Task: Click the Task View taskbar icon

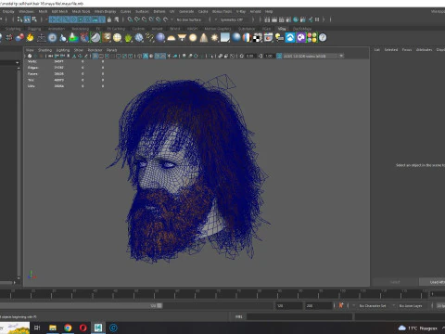Action: click(x=37, y=328)
